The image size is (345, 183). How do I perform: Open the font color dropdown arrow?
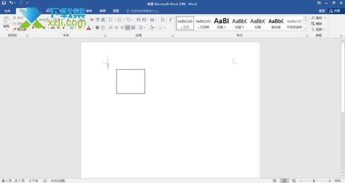(x=93, y=28)
